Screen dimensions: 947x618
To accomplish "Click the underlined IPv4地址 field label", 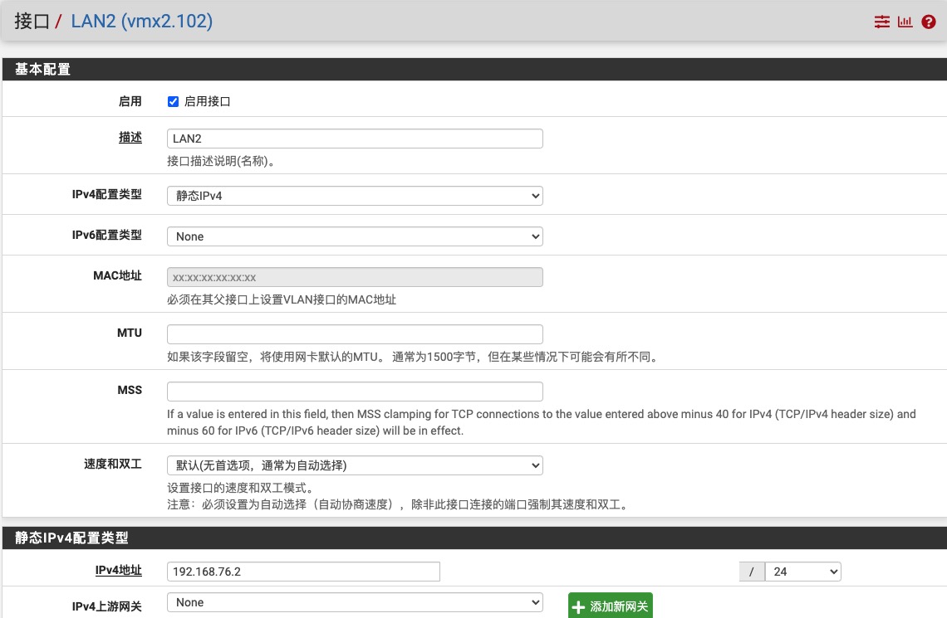I will tap(118, 571).
